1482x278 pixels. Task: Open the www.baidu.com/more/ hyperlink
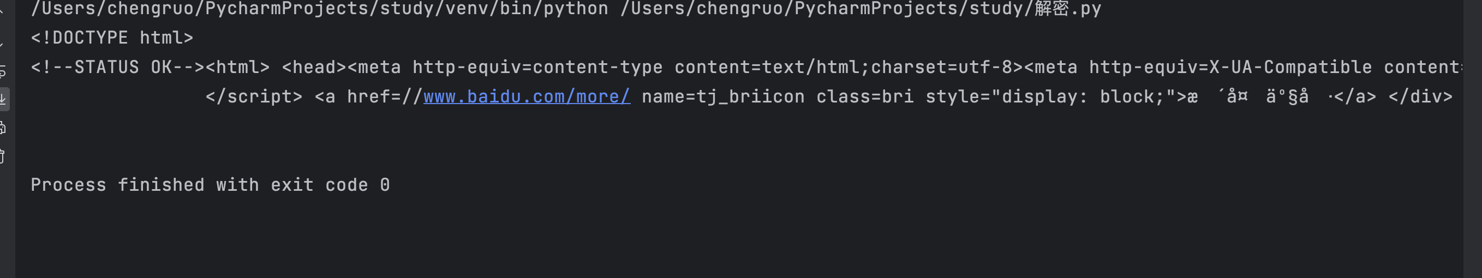click(x=527, y=96)
